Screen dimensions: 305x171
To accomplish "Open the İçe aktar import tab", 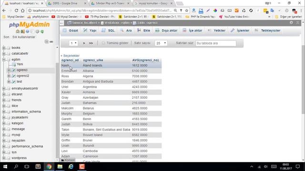I will tap(193, 30).
